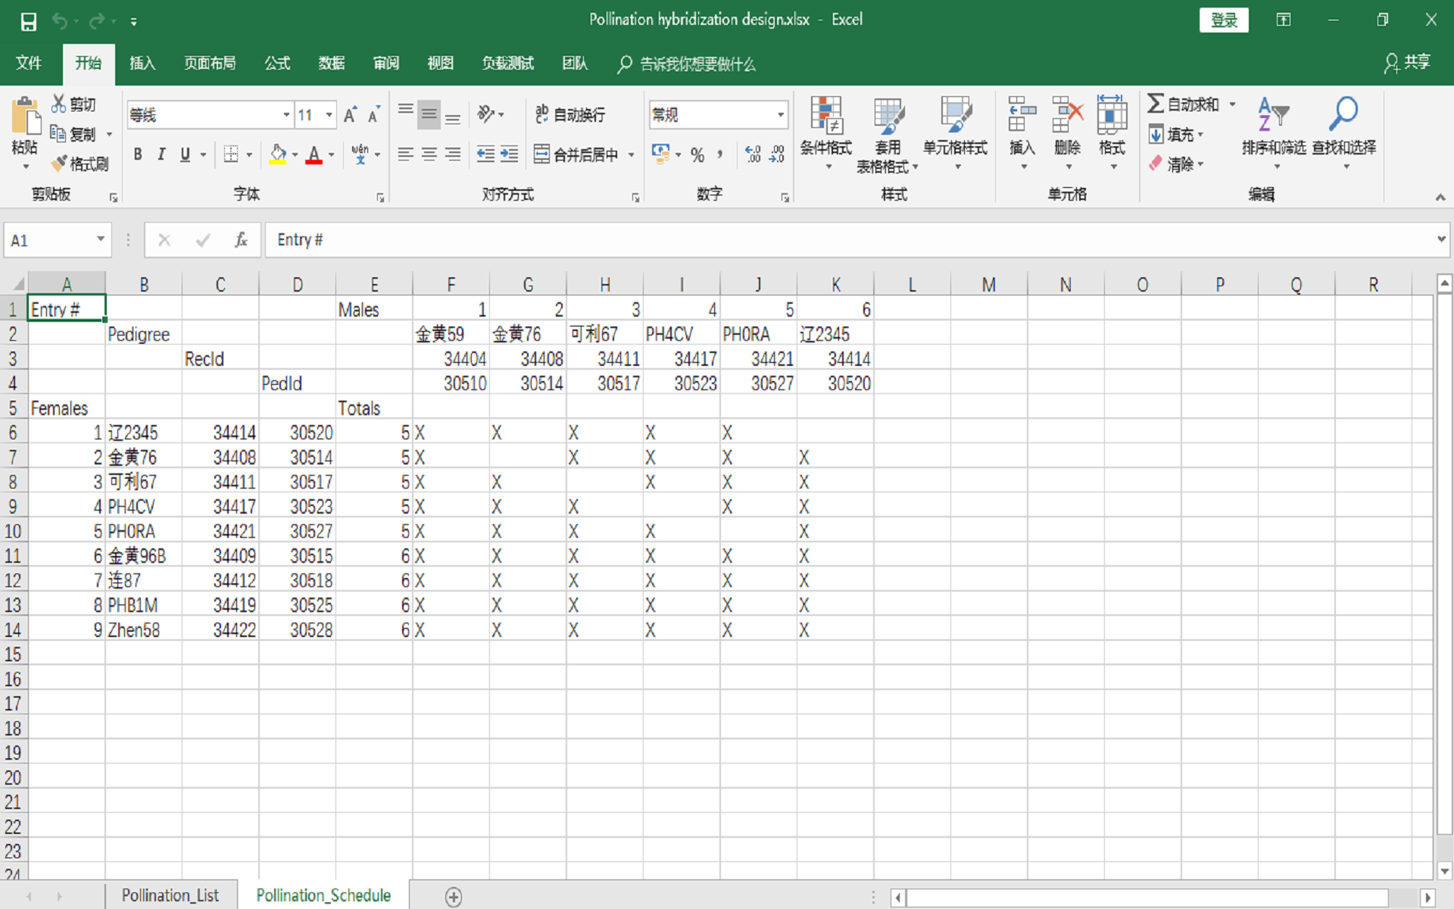Viewport: 1454px width, 909px height.
Task: Click the Delete cells icon
Action: pyautogui.click(x=1067, y=114)
